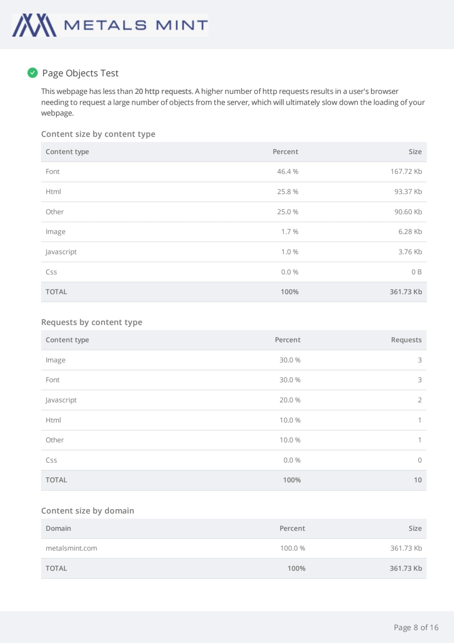
Task: Click the Requests by content type heading
Action: coord(92,322)
